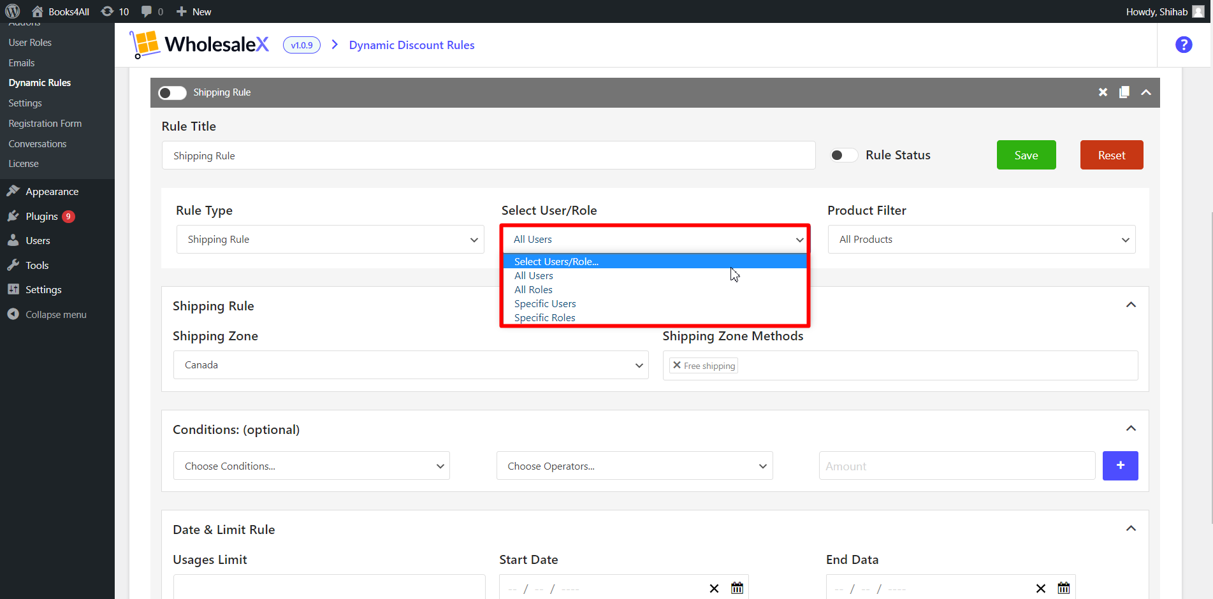Collapse the Date & Limit Rule section

[1131, 528]
